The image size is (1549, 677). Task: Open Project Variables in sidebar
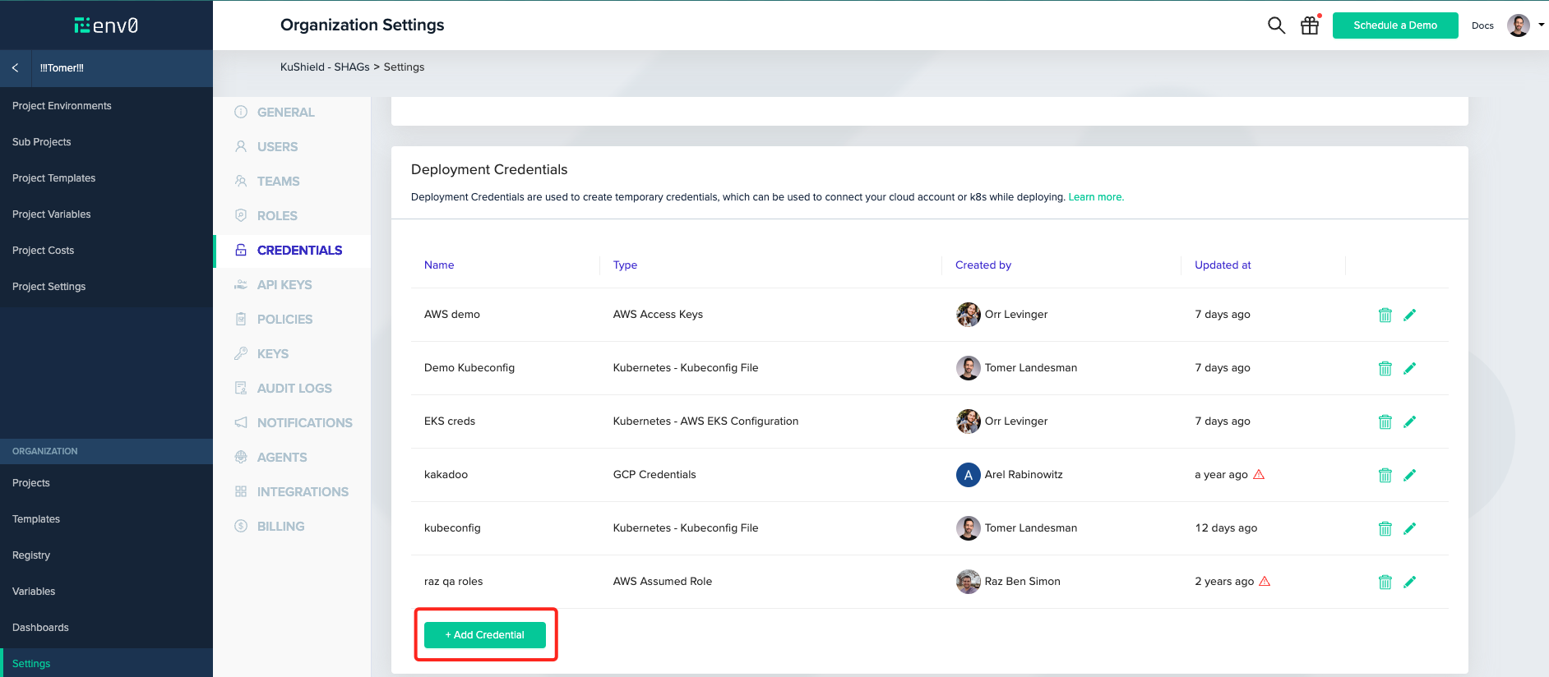click(x=52, y=214)
